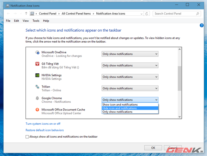Click the list scrollbar down arrow

tap(180, 117)
